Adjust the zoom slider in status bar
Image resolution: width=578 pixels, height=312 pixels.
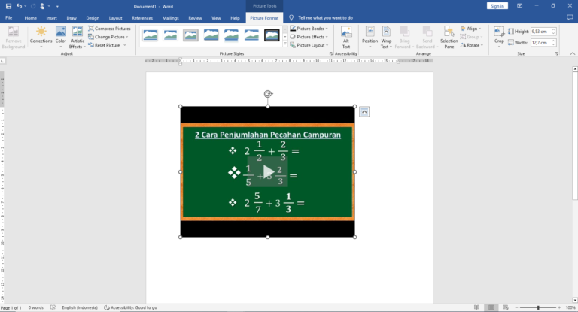(x=537, y=307)
